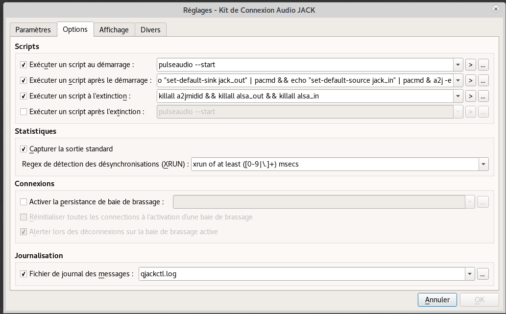Open the Affichage tab

(114, 29)
